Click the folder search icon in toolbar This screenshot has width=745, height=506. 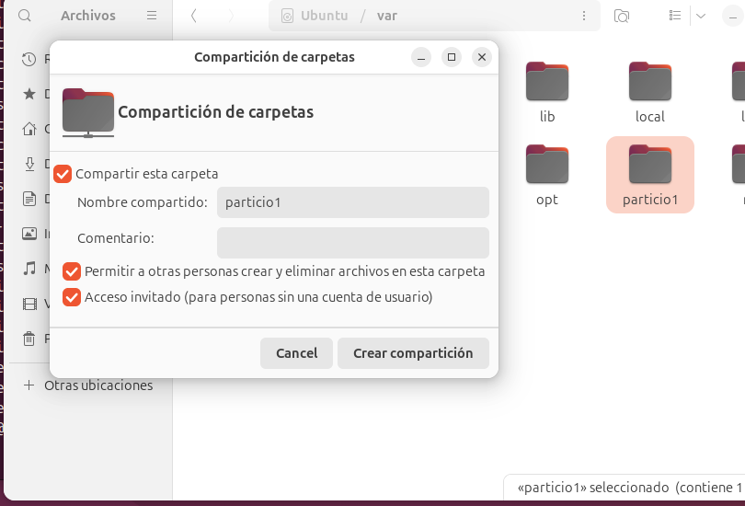click(622, 16)
